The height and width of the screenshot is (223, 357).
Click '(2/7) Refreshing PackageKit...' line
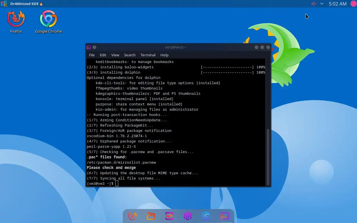(120, 125)
